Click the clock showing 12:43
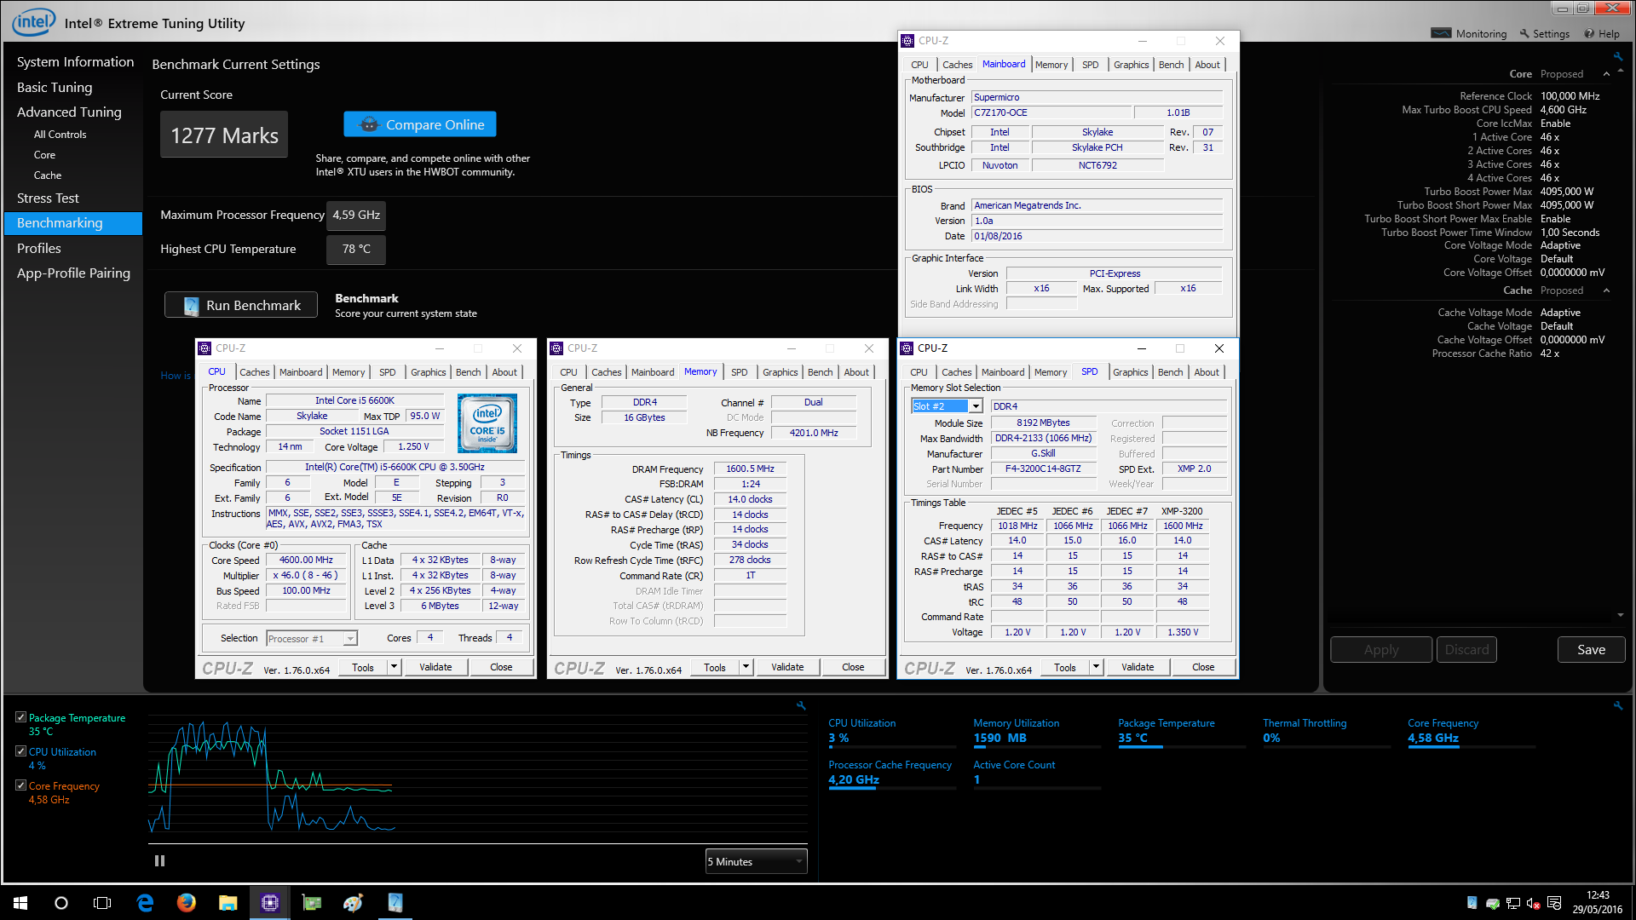1636x920 pixels. click(1598, 895)
